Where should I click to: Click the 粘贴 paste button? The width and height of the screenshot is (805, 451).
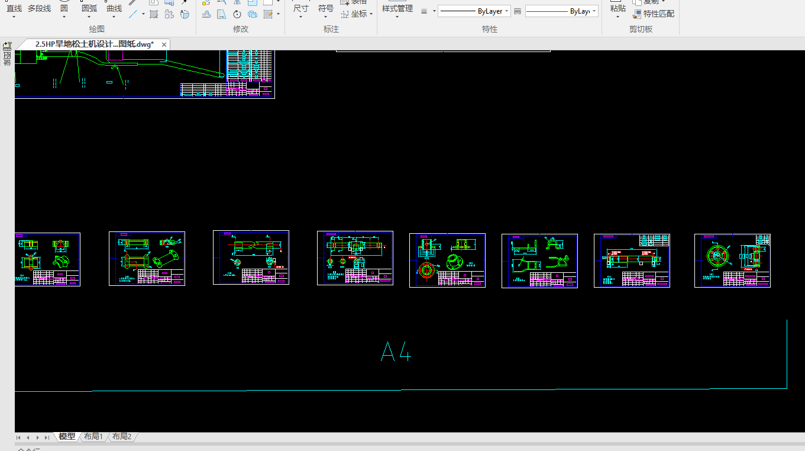pyautogui.click(x=618, y=9)
